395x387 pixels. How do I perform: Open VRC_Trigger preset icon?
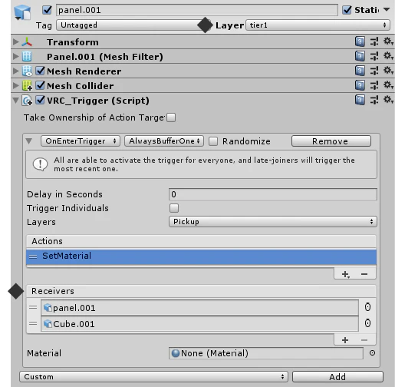click(x=374, y=100)
